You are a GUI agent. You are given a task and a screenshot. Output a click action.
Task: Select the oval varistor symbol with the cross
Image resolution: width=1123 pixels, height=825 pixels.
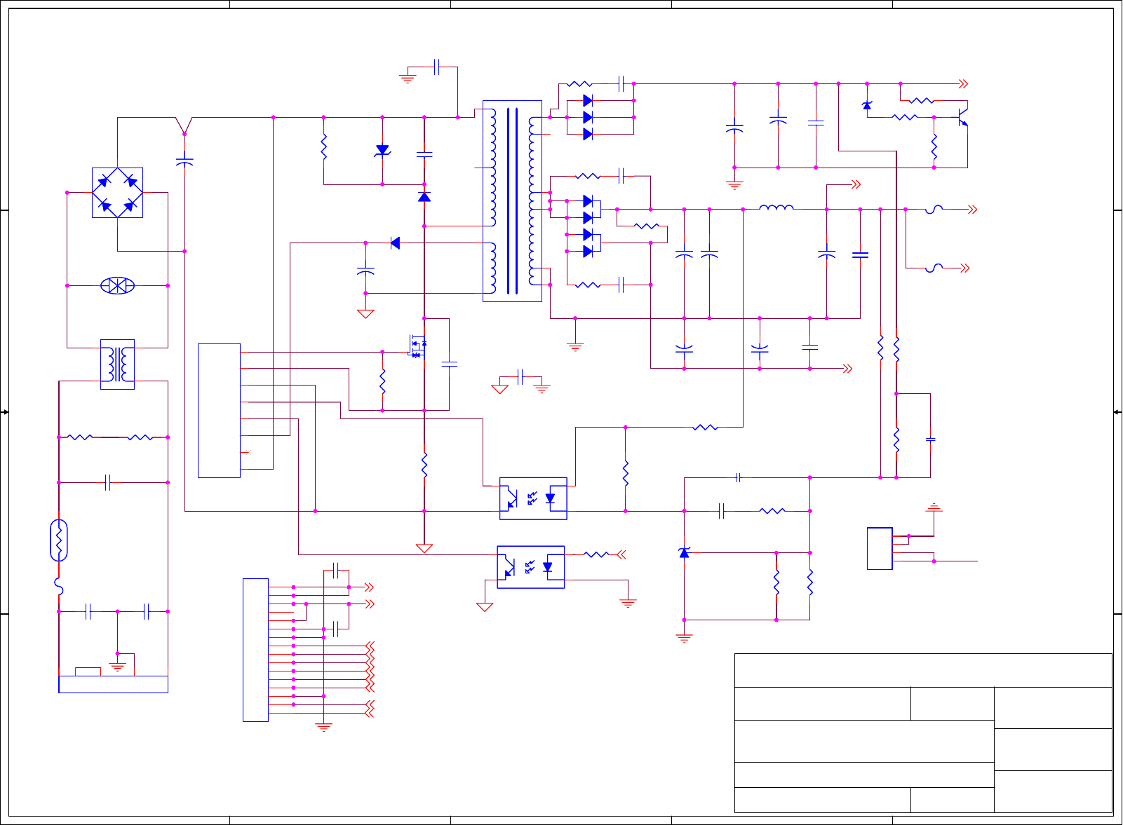point(117,285)
